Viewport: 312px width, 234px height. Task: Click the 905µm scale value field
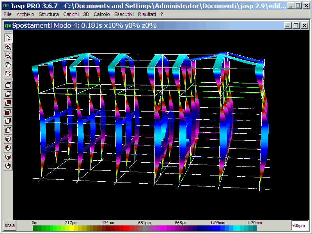coord(300,225)
